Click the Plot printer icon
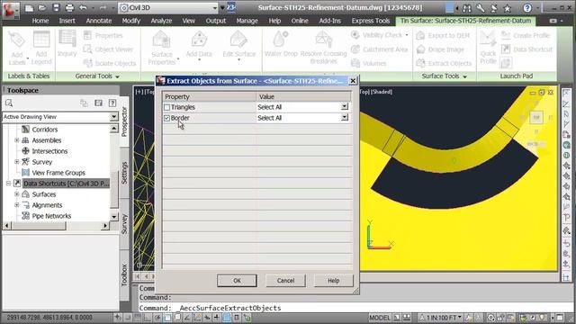This screenshot has height=324, width=576. [x=69, y=8]
